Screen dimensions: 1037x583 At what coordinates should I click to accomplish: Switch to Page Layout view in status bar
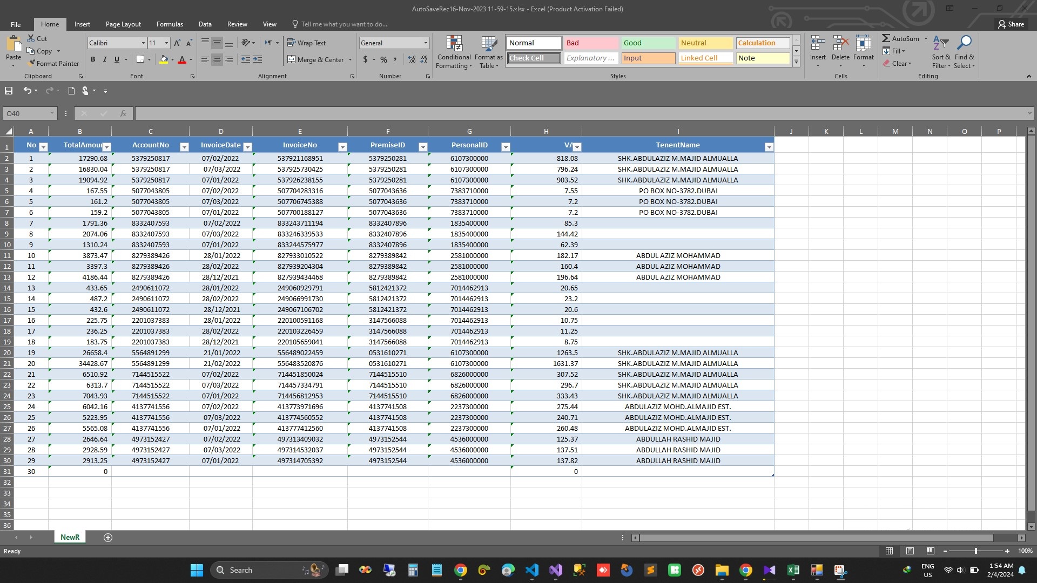(910, 551)
